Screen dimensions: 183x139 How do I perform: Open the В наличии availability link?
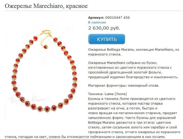[97, 22]
